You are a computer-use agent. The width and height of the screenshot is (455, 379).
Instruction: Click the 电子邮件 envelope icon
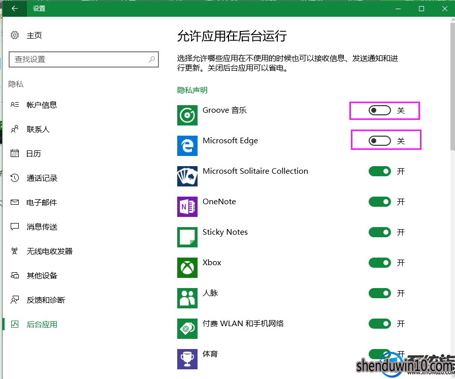(x=15, y=202)
